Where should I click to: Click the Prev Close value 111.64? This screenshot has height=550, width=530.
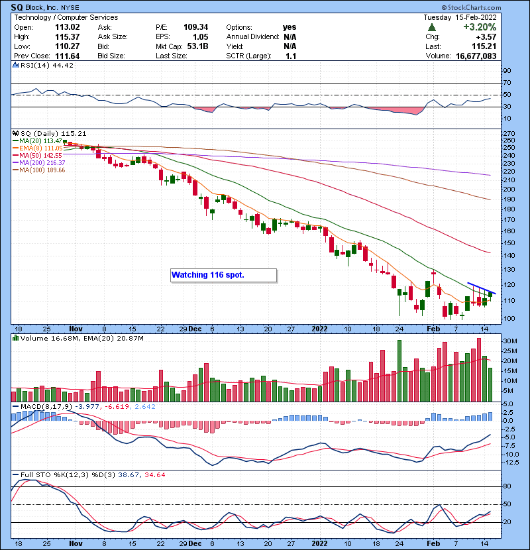[68, 56]
